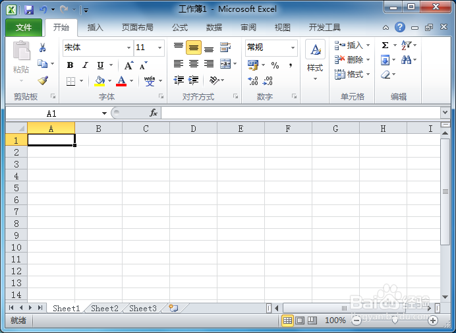This screenshot has width=456, height=333.
Task: Click the zoom slider handle
Action: tap(395, 320)
